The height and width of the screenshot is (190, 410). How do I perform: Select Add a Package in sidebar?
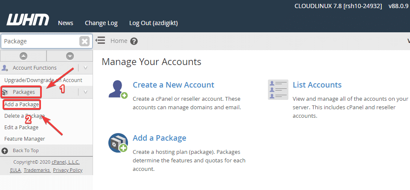click(x=21, y=104)
